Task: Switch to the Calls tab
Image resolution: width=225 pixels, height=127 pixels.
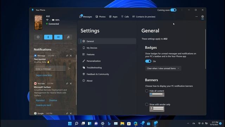Action: coord(125,17)
